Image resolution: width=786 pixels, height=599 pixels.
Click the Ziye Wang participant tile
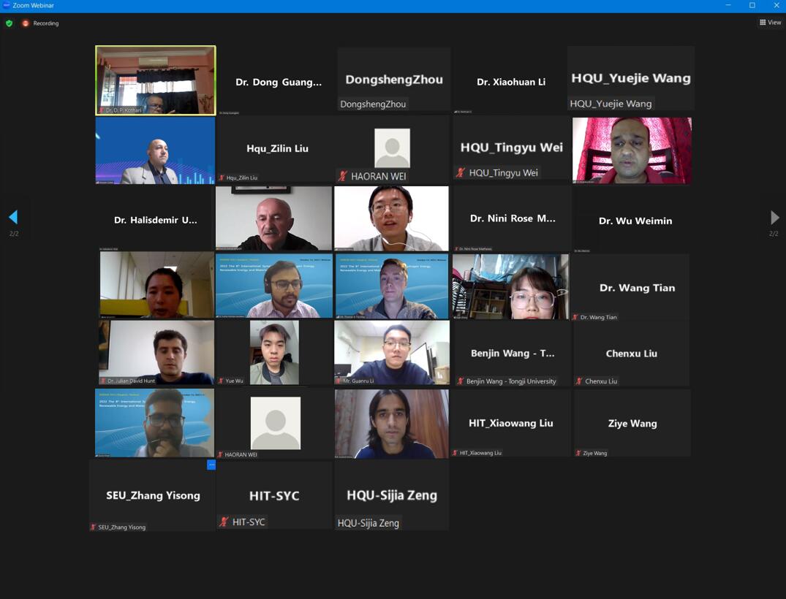pos(632,423)
